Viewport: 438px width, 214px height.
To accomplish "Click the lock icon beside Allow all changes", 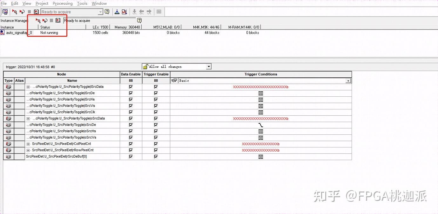I will [145, 67].
